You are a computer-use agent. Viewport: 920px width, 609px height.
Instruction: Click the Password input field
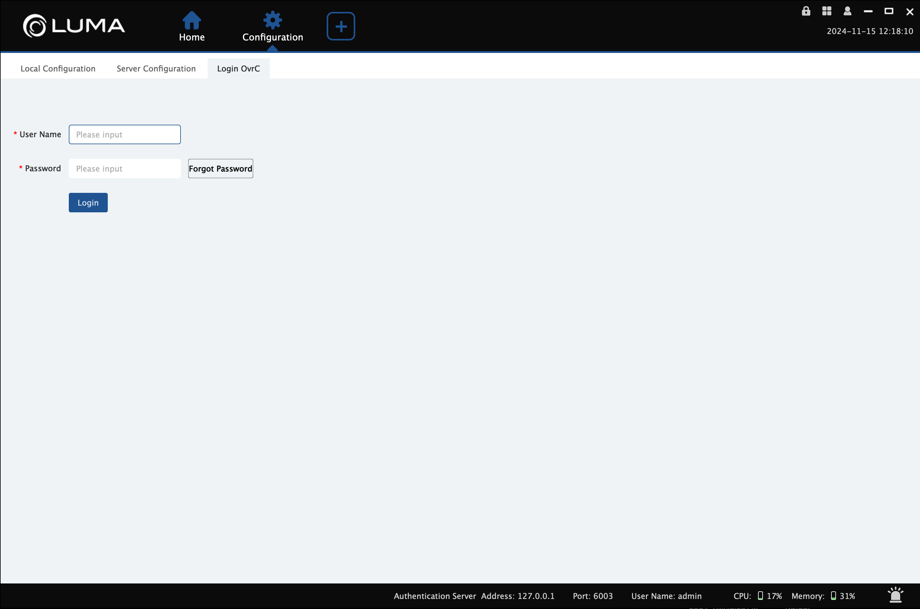[x=125, y=168]
